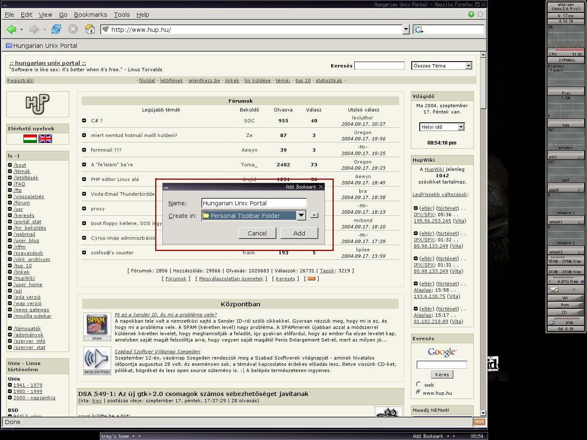Open the Összes Téma dropdown
Image resolution: width=587 pixels, height=440 pixels.
point(442,66)
